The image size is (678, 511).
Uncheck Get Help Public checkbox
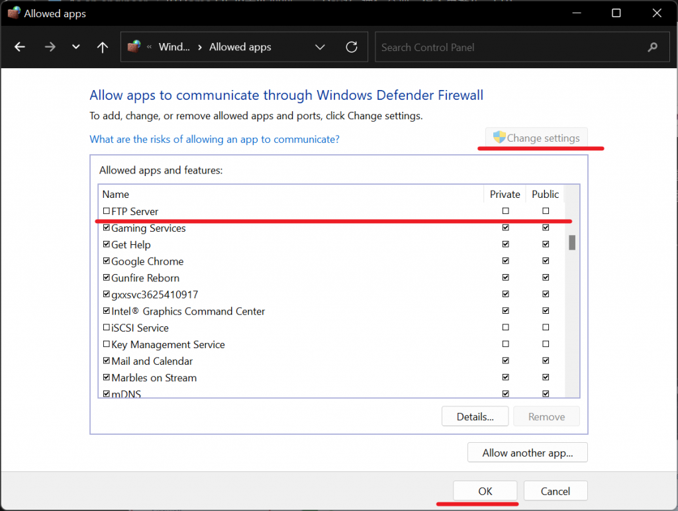[x=546, y=244]
